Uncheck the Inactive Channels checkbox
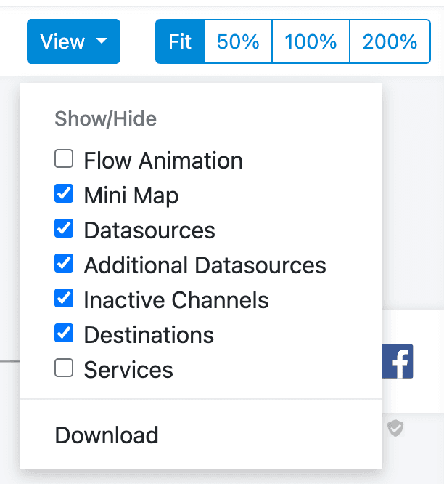 tap(64, 298)
